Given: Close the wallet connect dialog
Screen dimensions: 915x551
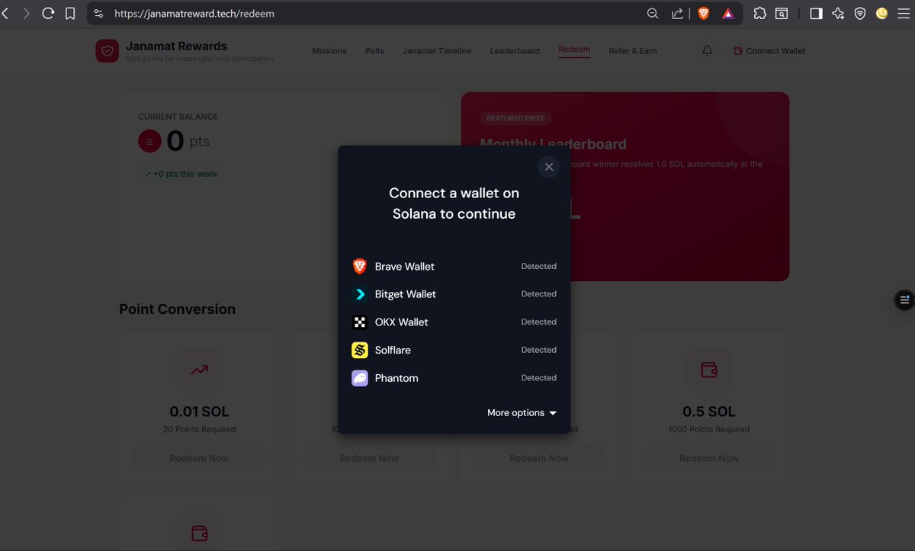Looking at the screenshot, I should point(549,167).
